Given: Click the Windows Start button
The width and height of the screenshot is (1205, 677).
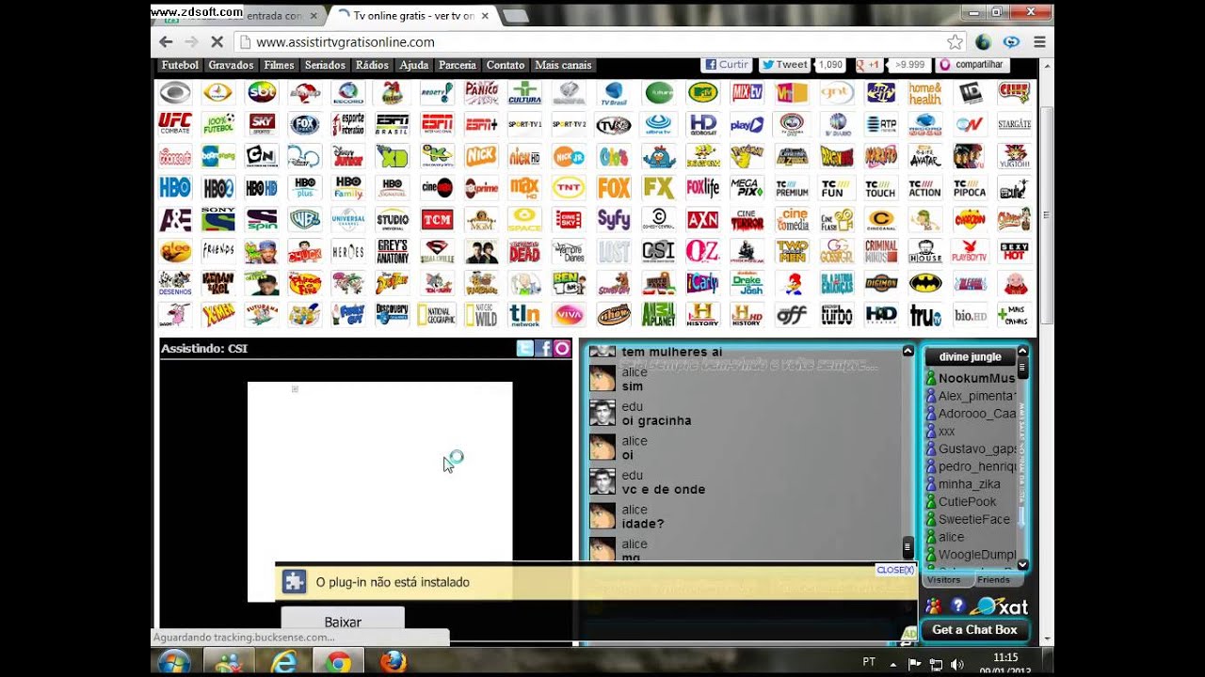Looking at the screenshot, I should tap(174, 663).
